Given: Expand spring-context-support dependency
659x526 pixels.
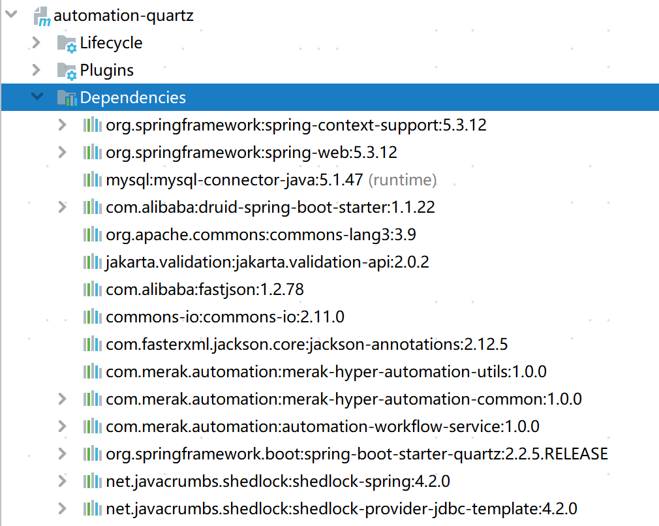Looking at the screenshot, I should (63, 125).
